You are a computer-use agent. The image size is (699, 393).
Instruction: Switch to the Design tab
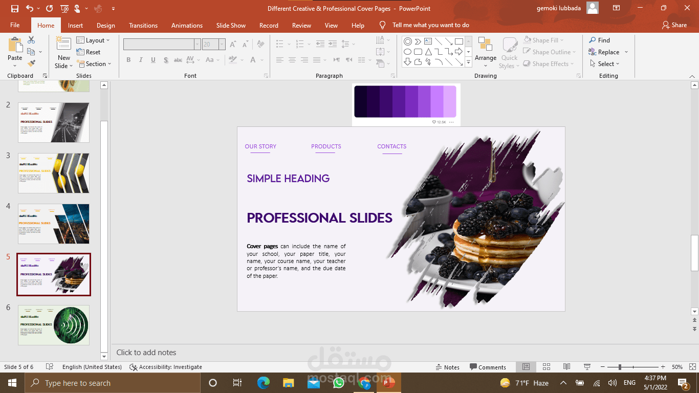tap(106, 25)
